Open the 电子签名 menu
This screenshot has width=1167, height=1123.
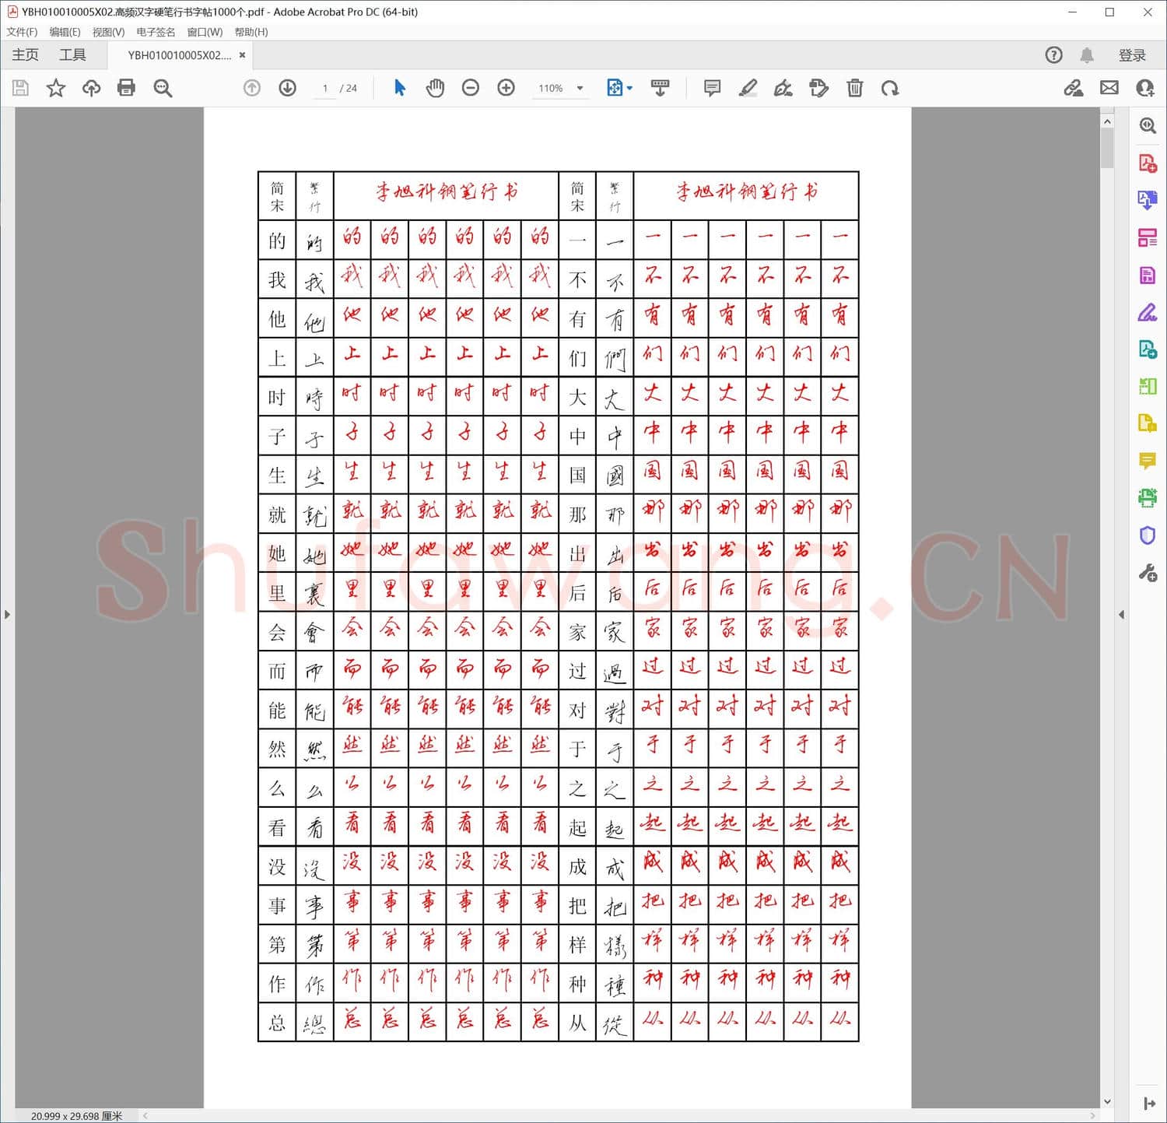click(x=156, y=32)
